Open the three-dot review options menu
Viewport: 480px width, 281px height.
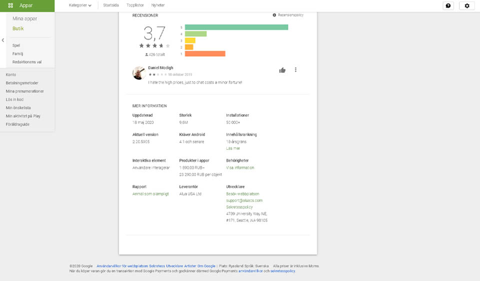[295, 70]
